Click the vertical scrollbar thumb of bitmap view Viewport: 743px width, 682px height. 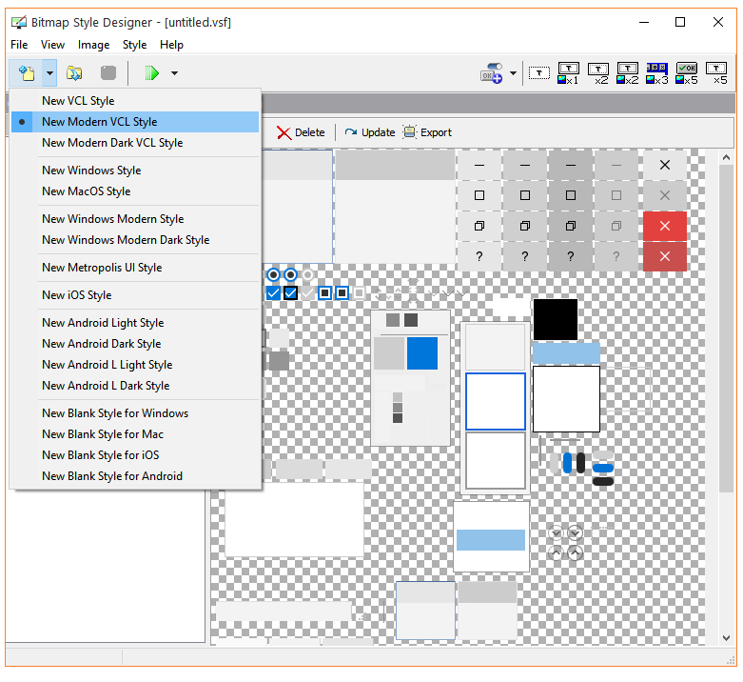point(726,330)
